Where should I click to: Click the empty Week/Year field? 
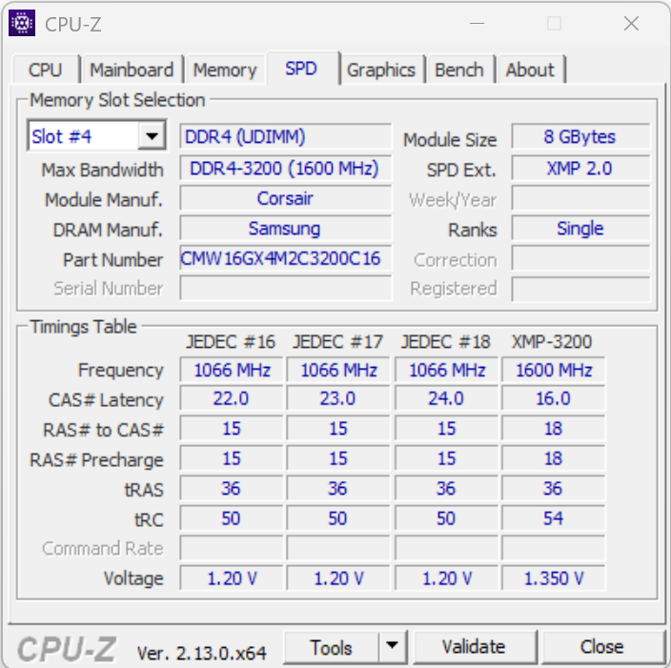coord(580,198)
